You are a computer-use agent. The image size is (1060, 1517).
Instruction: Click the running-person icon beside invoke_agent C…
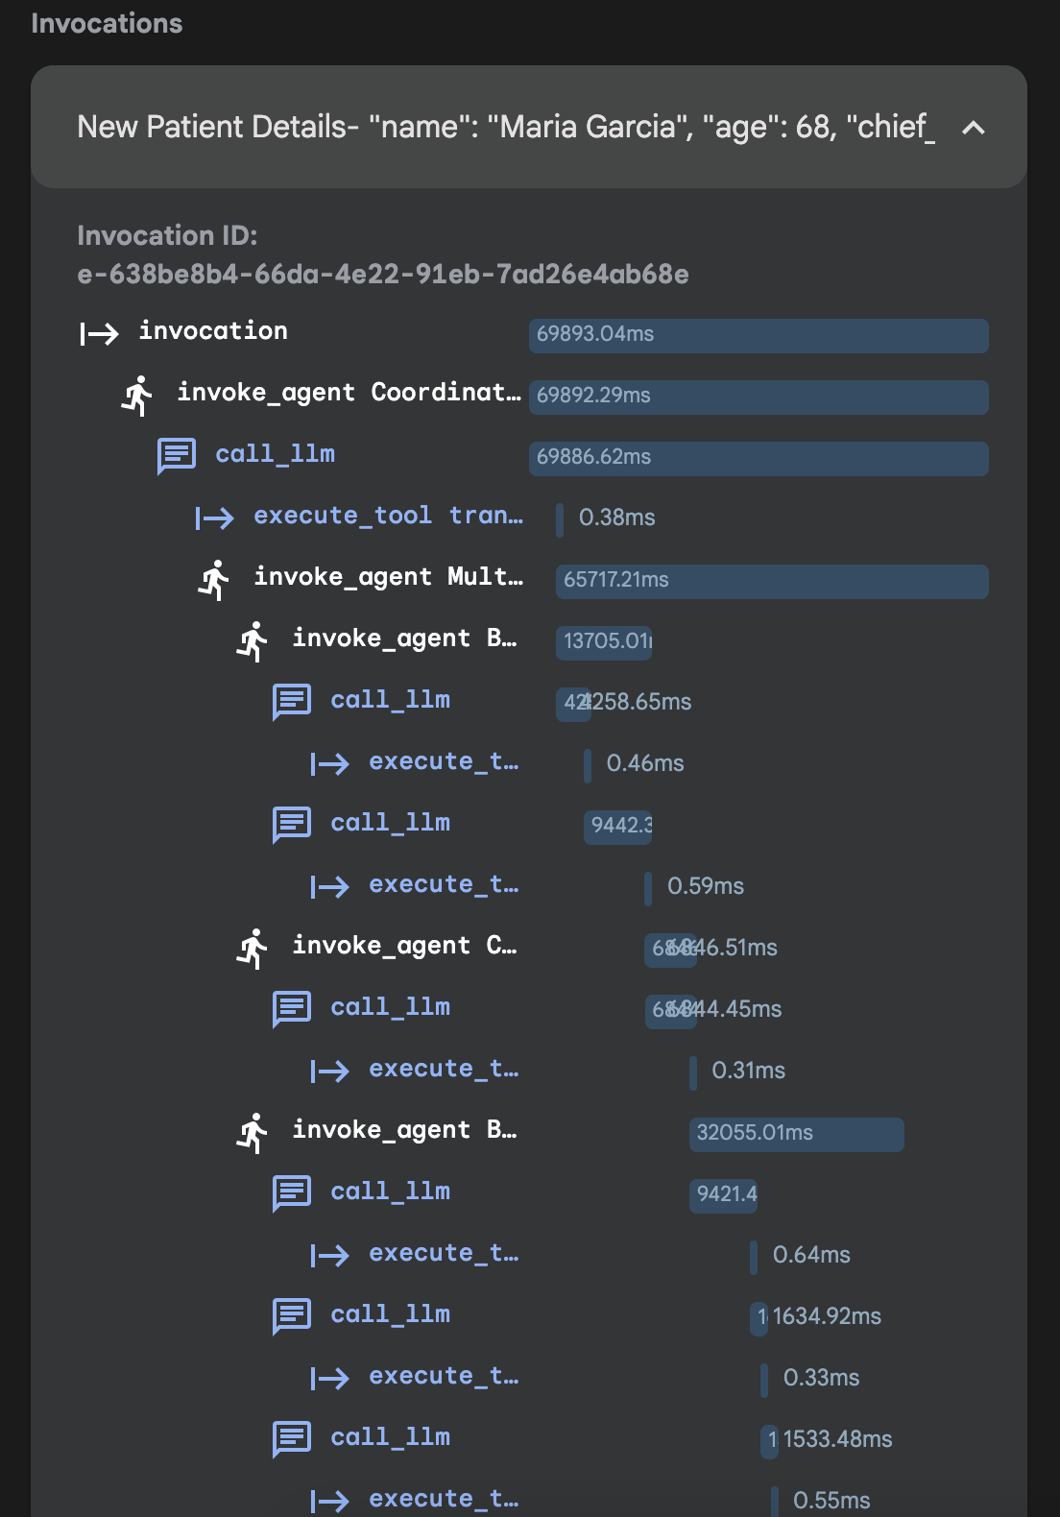point(253,948)
